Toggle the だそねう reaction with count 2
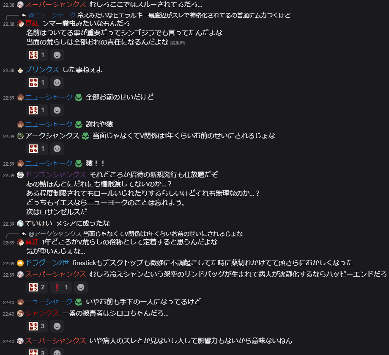Image resolution: width=389 pixels, height=355 pixels. point(37,287)
